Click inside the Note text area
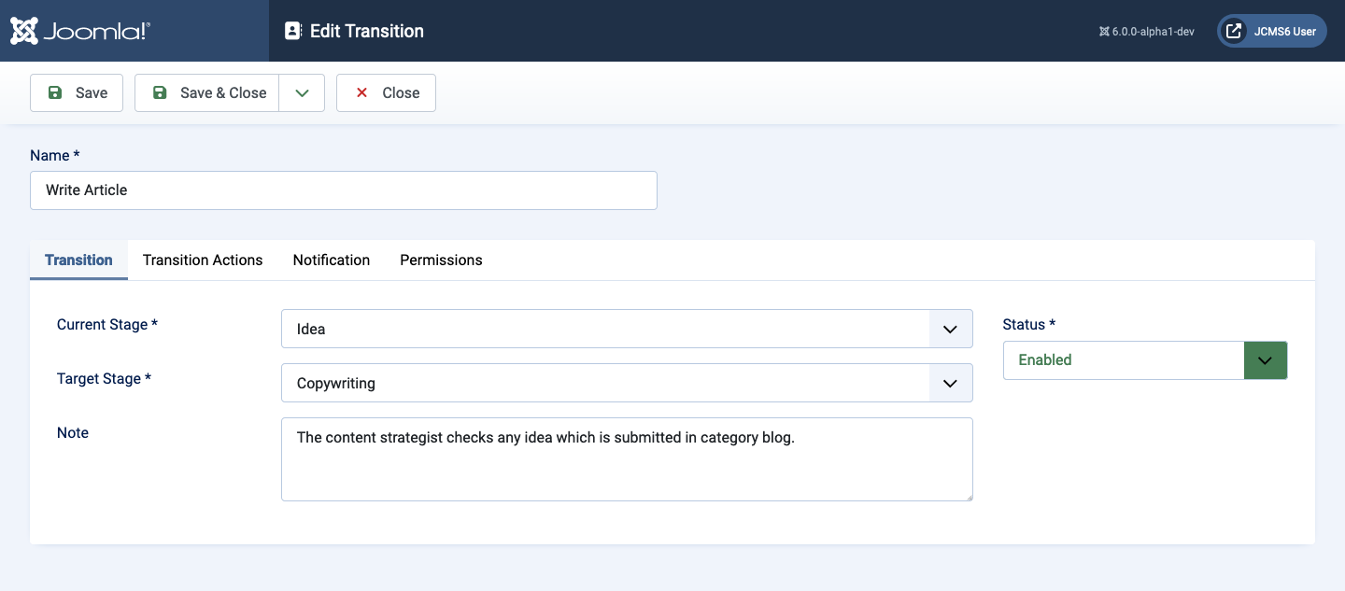The width and height of the screenshot is (1345, 591). coord(626,467)
